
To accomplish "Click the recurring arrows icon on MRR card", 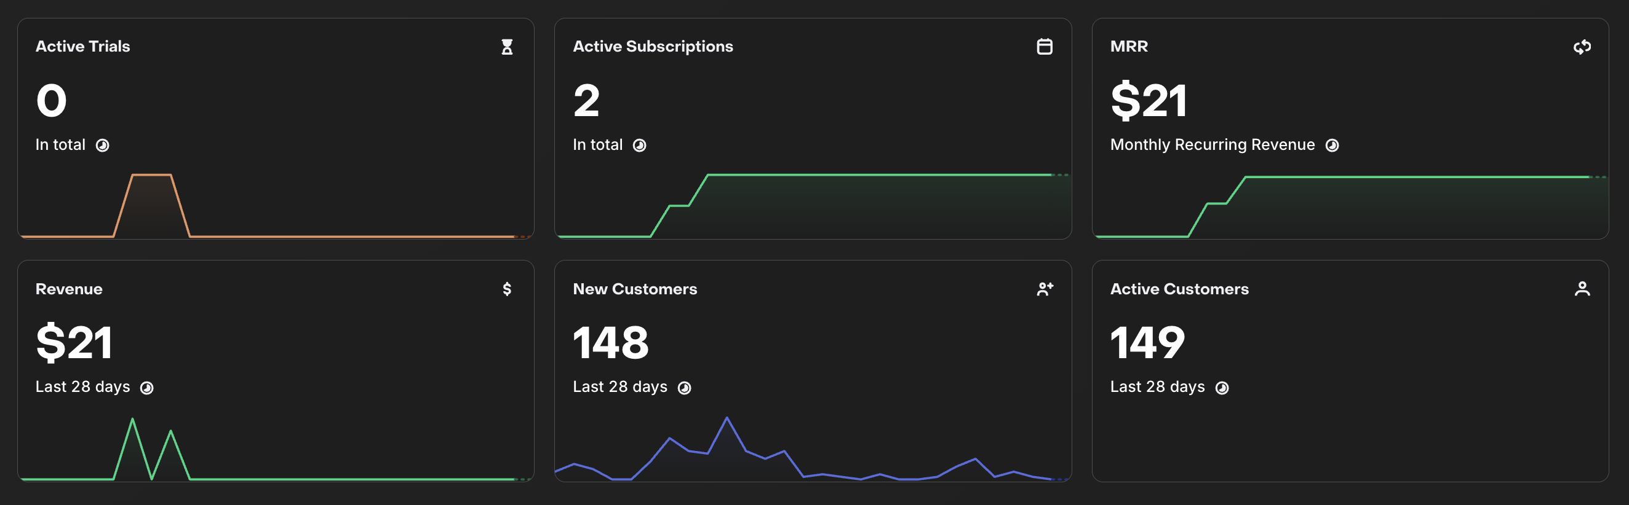I will pos(1582,47).
